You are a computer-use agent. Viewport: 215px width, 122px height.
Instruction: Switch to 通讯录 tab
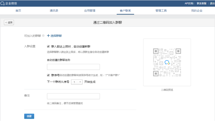54,11
